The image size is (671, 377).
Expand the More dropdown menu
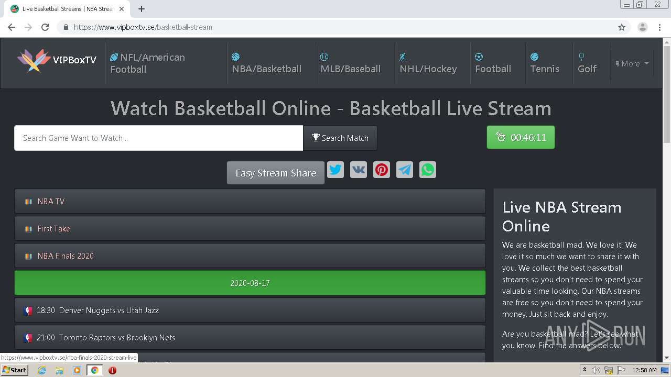632,63
